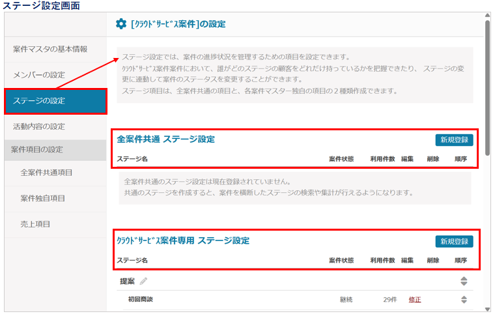495x316 pixels.
Task: Open 案件マスタの基本情報 in sidebar
Action: click(55, 50)
